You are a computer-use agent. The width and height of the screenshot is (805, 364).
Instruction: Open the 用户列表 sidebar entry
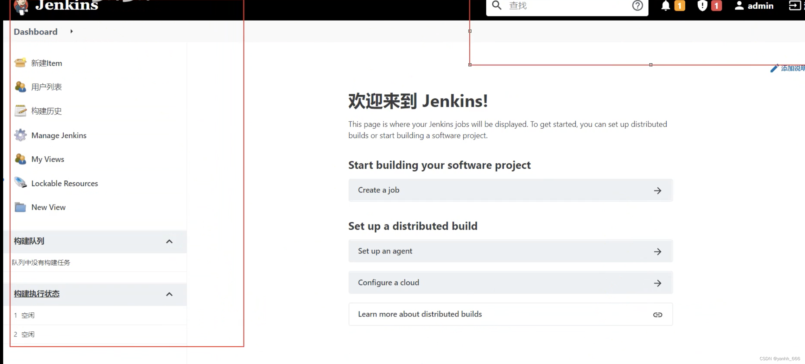(x=46, y=86)
